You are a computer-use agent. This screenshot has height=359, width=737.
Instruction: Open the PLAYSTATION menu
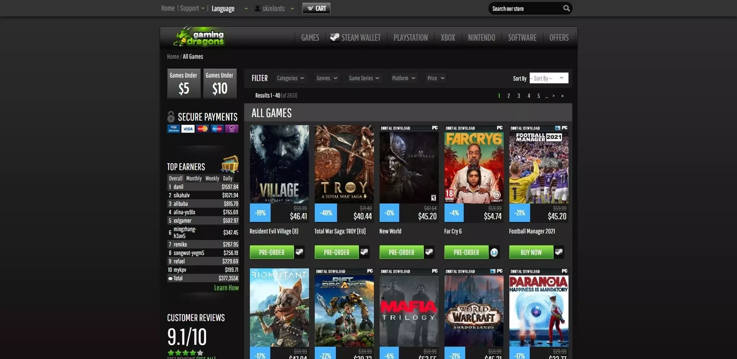click(410, 38)
